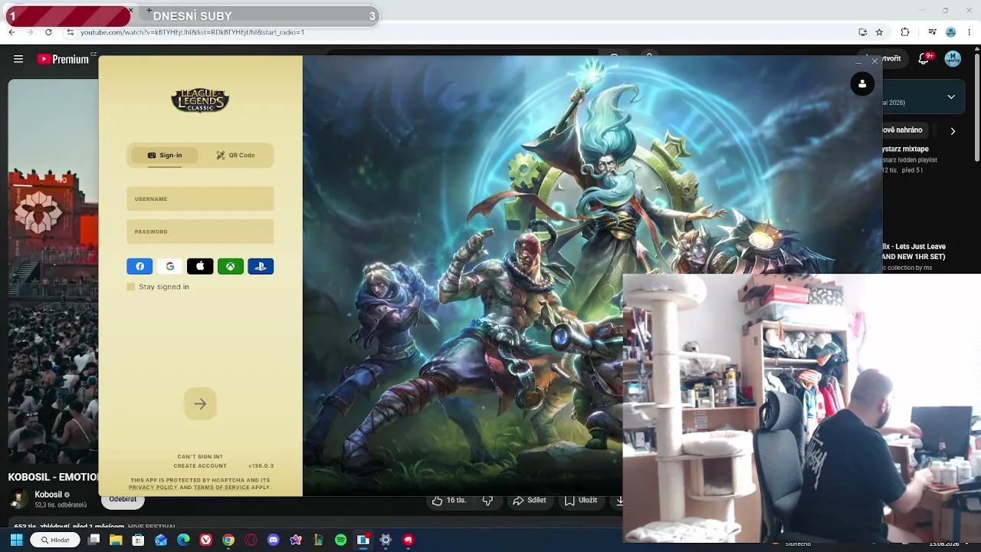Open the Chrome three-dot menu
Viewport: 981px width, 552px height.
(970, 32)
